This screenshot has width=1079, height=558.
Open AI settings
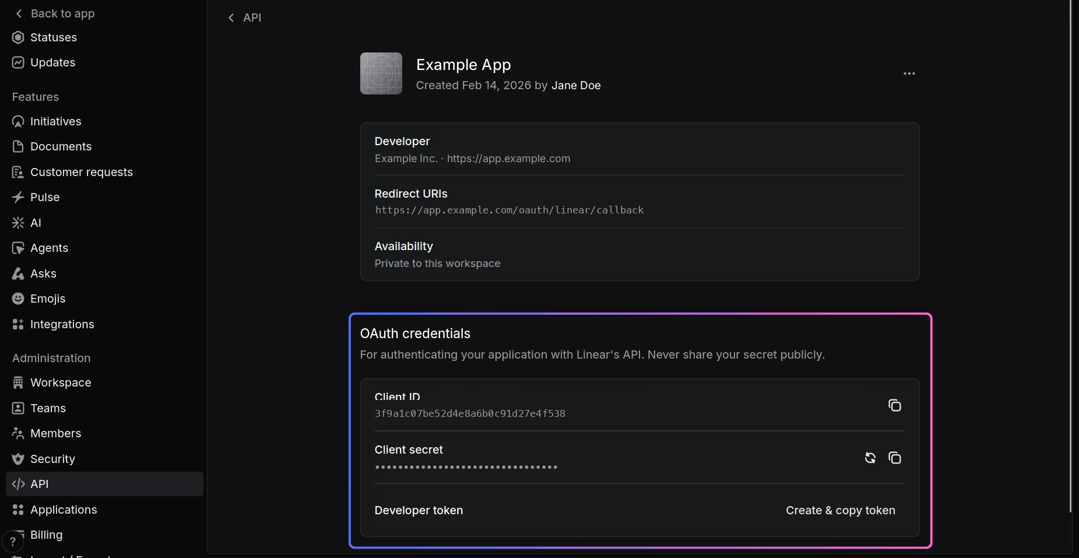tap(104, 223)
